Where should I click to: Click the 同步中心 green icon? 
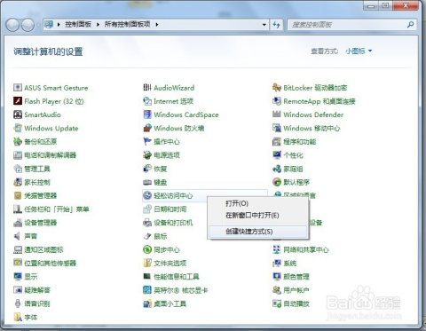pyautogui.click(x=147, y=249)
